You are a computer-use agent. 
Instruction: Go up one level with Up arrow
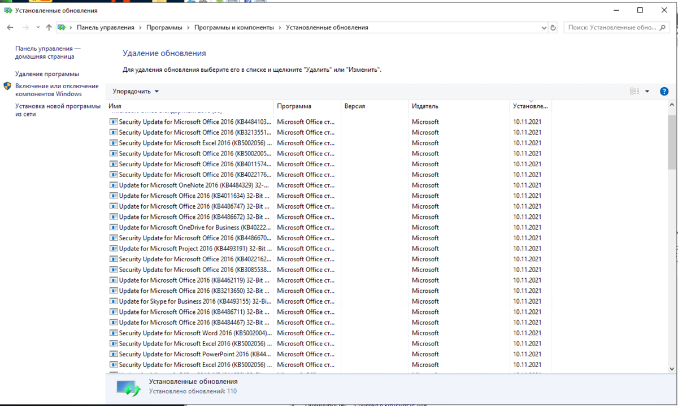click(x=49, y=27)
